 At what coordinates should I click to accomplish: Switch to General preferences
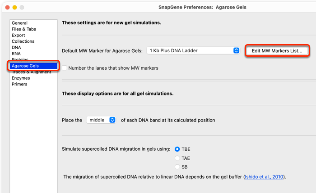19,23
